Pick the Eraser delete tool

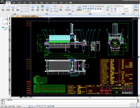coord(61,8)
